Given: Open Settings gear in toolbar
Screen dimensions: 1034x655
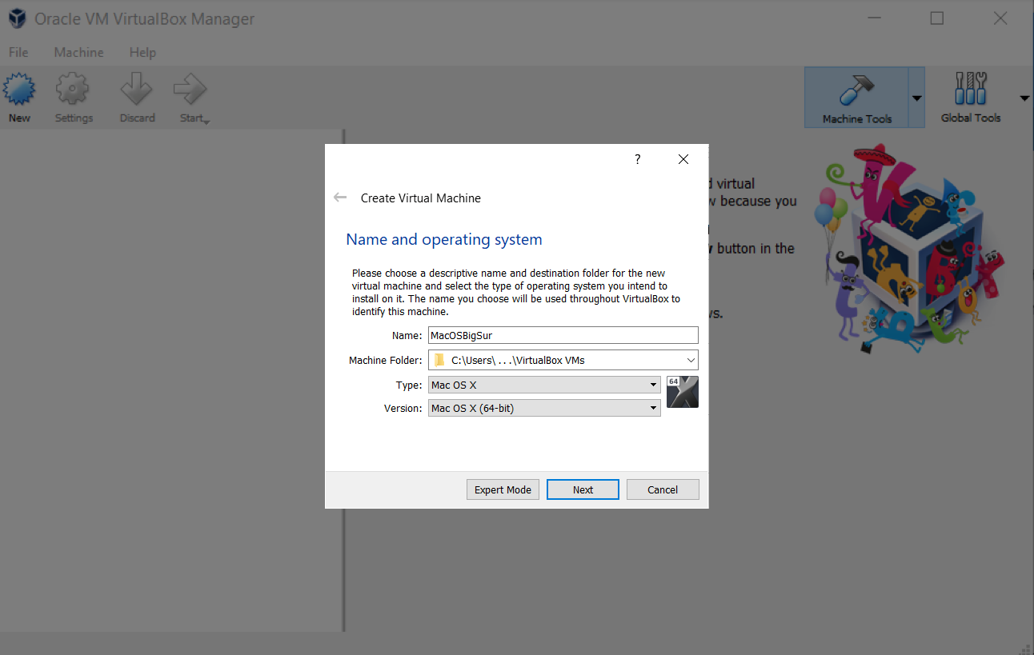Looking at the screenshot, I should tap(73, 90).
